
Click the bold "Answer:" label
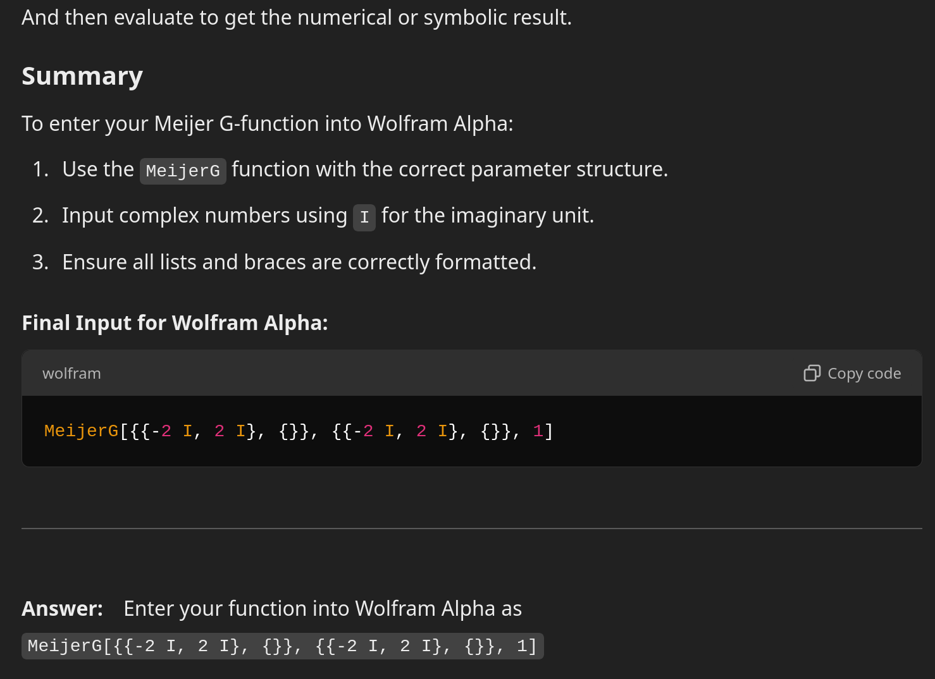coord(62,608)
